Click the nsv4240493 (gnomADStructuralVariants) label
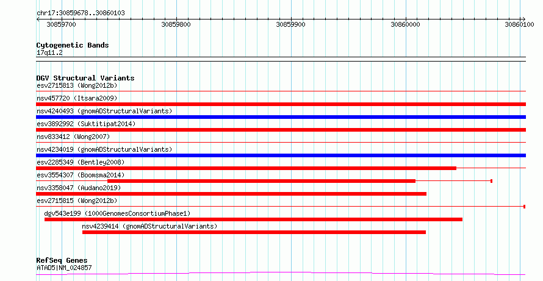This screenshot has height=281, width=543. click(x=104, y=111)
